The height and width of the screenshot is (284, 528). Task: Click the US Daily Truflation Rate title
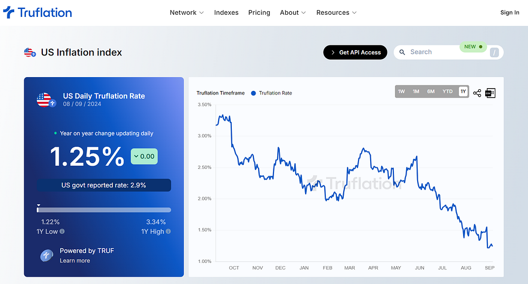[x=104, y=96]
